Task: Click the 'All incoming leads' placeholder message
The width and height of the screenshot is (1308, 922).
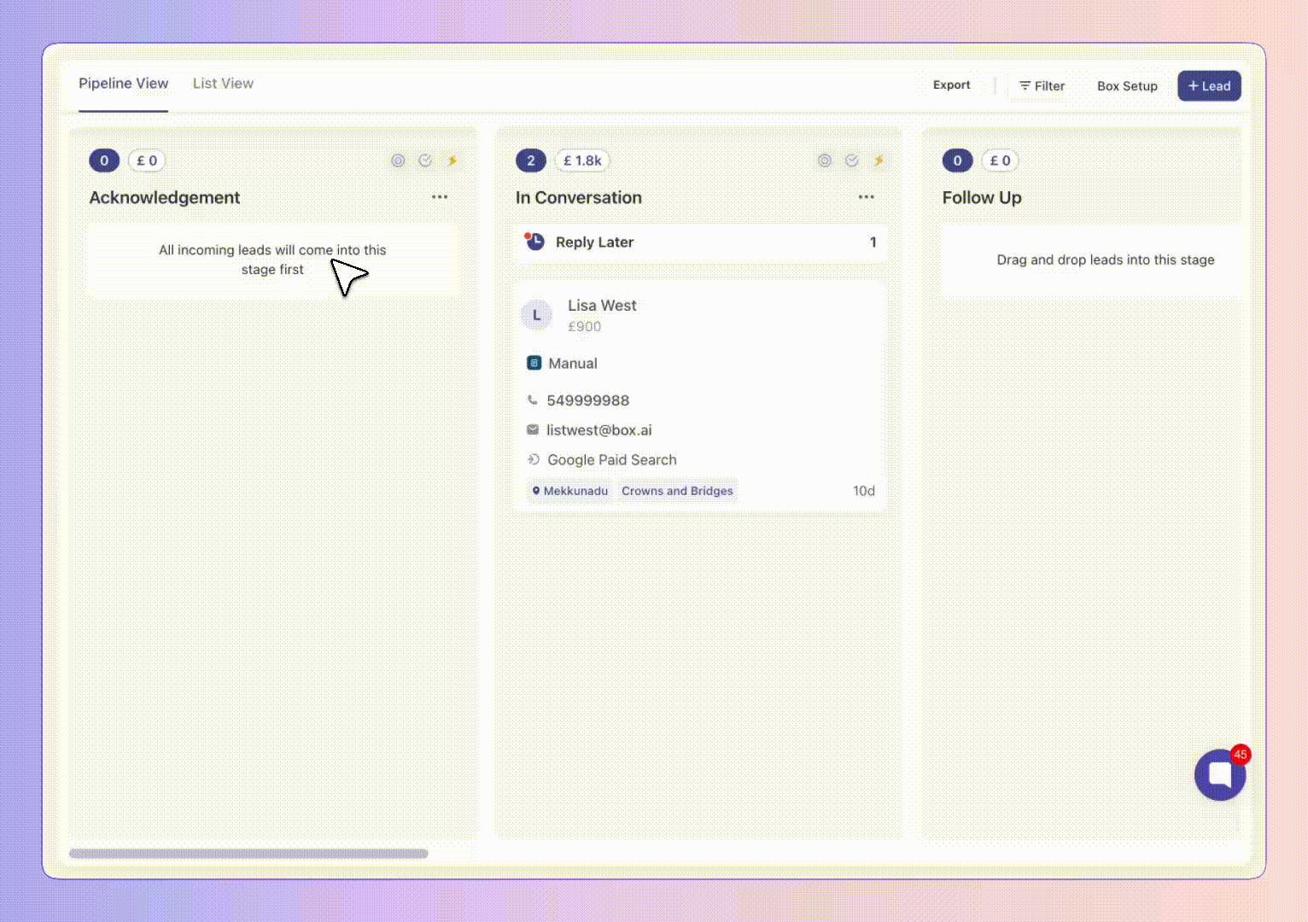Action: click(x=272, y=260)
